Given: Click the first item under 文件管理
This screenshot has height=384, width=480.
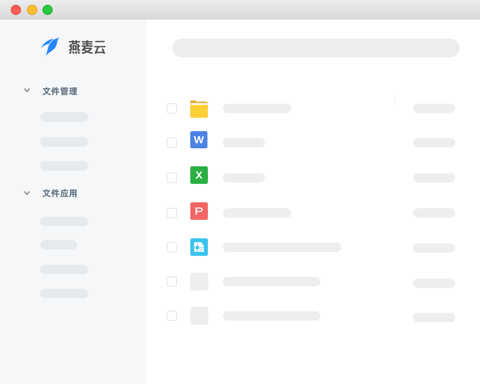Looking at the screenshot, I should (x=64, y=117).
